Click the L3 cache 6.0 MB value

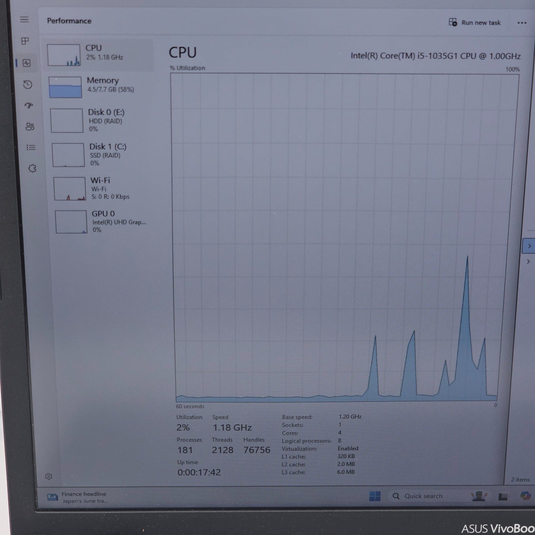pyautogui.click(x=346, y=472)
